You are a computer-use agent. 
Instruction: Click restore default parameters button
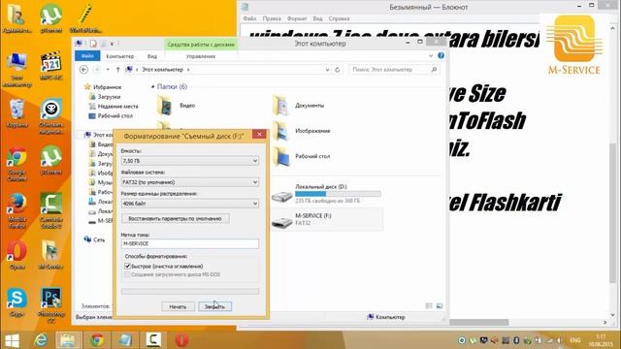tap(175, 218)
